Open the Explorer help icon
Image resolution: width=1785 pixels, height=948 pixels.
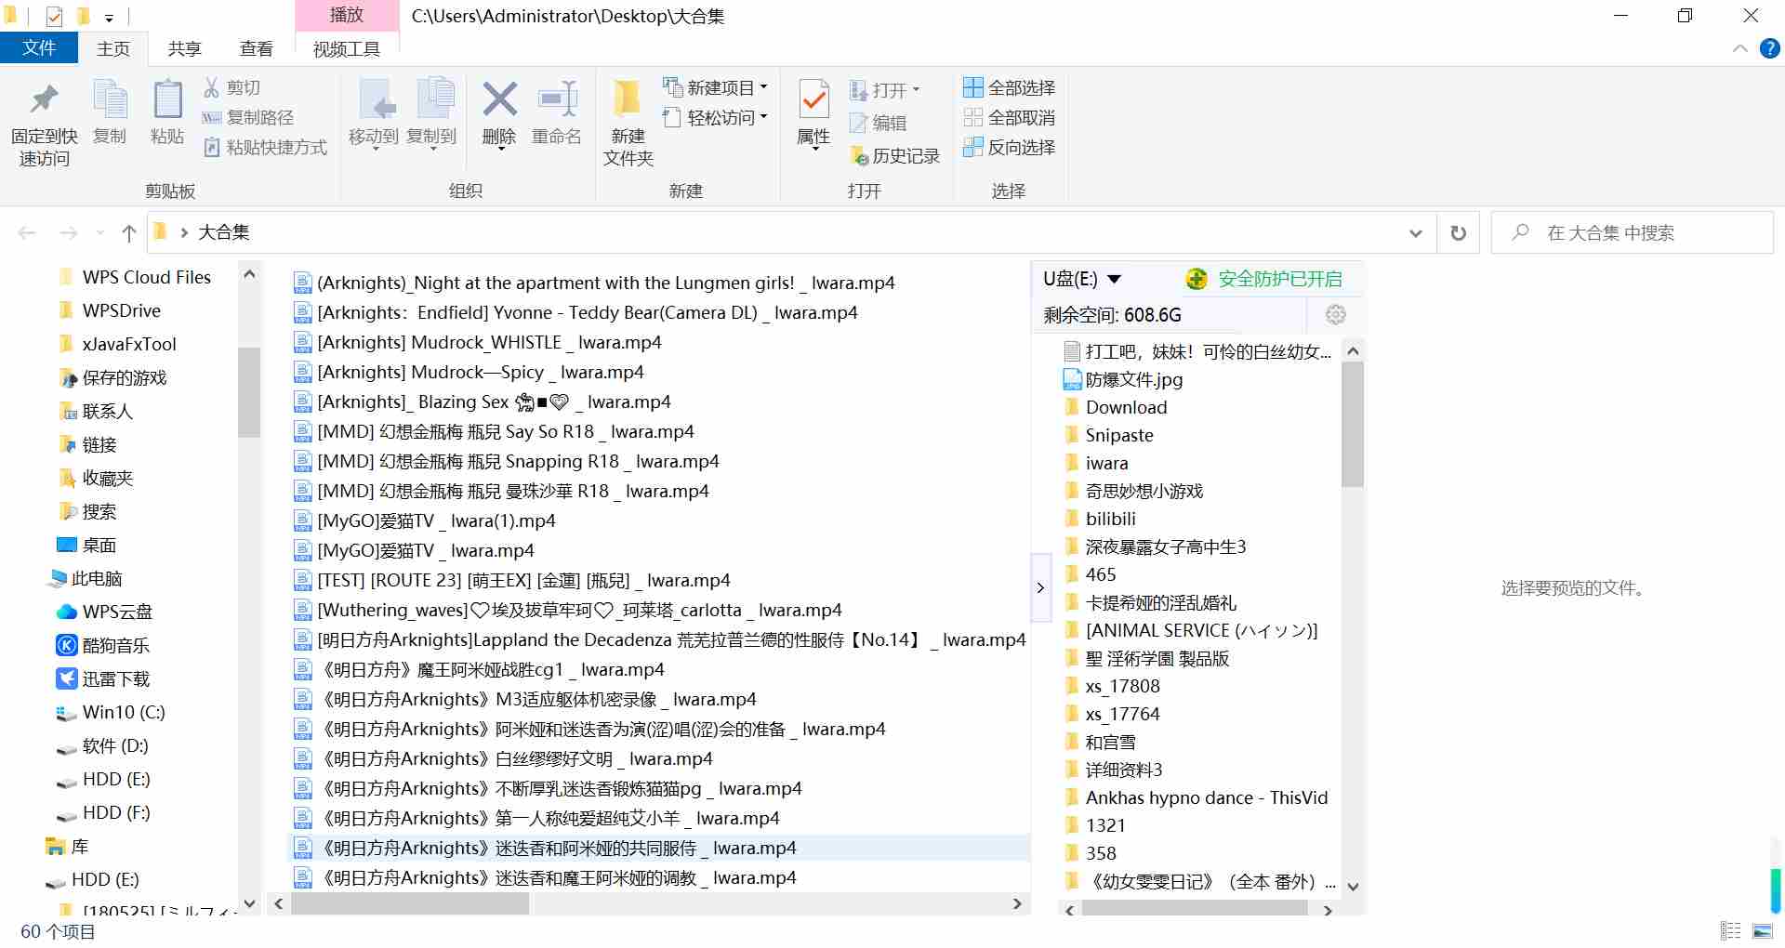tap(1770, 49)
